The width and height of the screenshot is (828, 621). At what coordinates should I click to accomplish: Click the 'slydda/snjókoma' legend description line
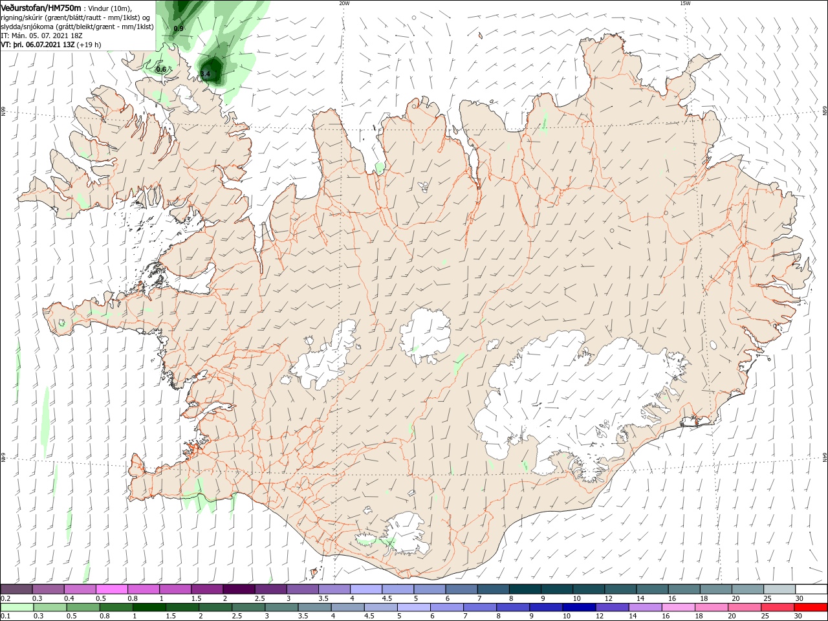[x=78, y=27]
